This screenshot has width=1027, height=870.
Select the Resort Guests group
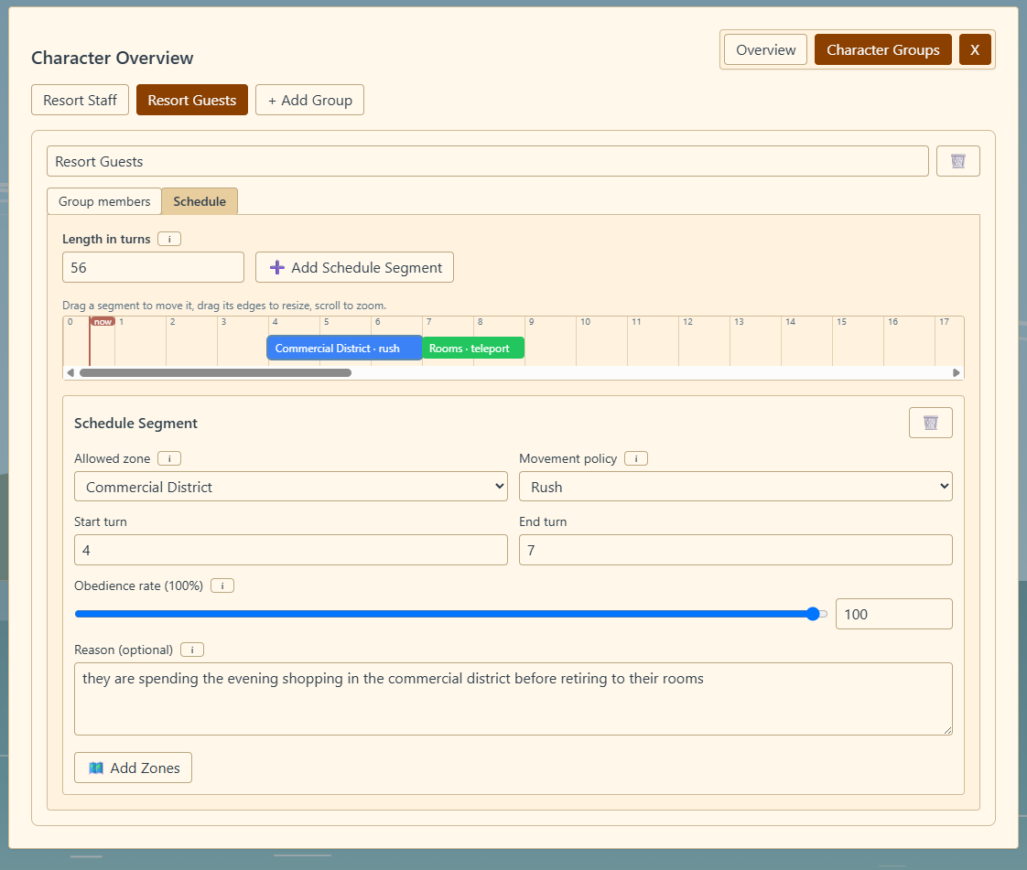coord(192,100)
